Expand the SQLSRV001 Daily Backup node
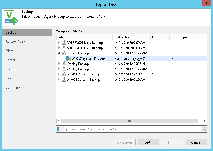Screen dimensions: 213x151 (x=59, y=42)
